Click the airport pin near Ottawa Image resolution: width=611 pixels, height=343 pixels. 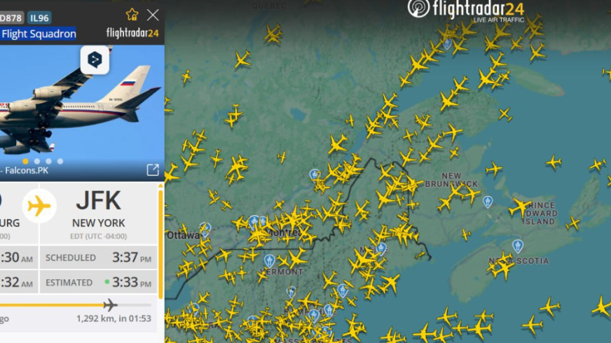[x=205, y=230]
